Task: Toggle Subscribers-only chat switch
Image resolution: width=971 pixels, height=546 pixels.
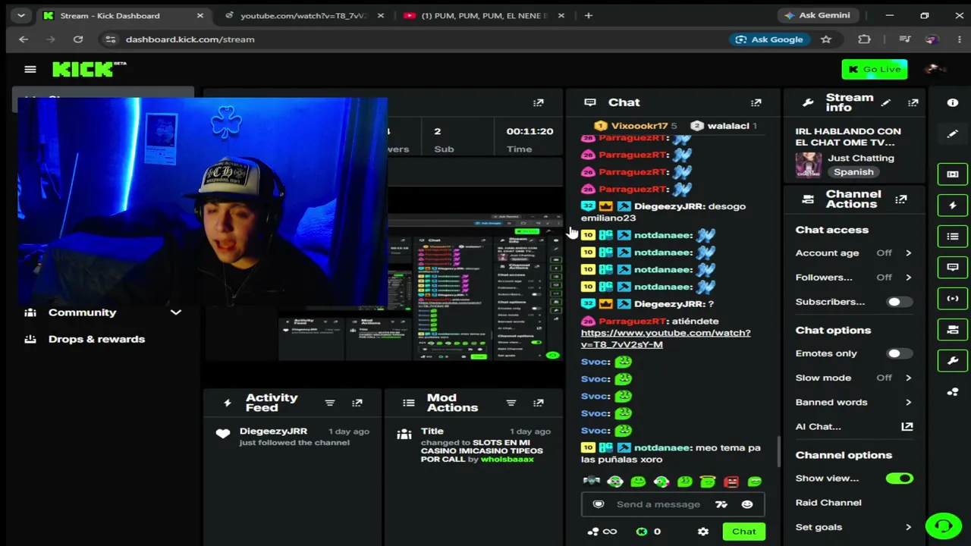Action: 899,302
